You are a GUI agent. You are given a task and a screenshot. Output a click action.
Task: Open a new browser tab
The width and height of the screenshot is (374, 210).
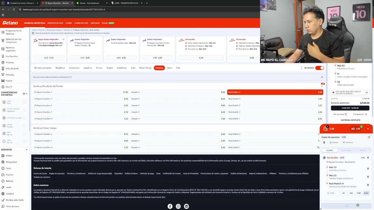point(147,3)
